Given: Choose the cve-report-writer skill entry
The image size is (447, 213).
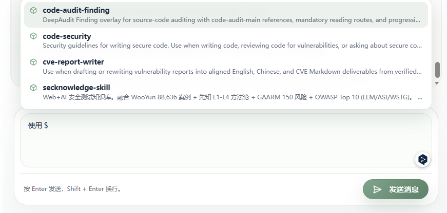Looking at the screenshot, I should tap(226, 67).
